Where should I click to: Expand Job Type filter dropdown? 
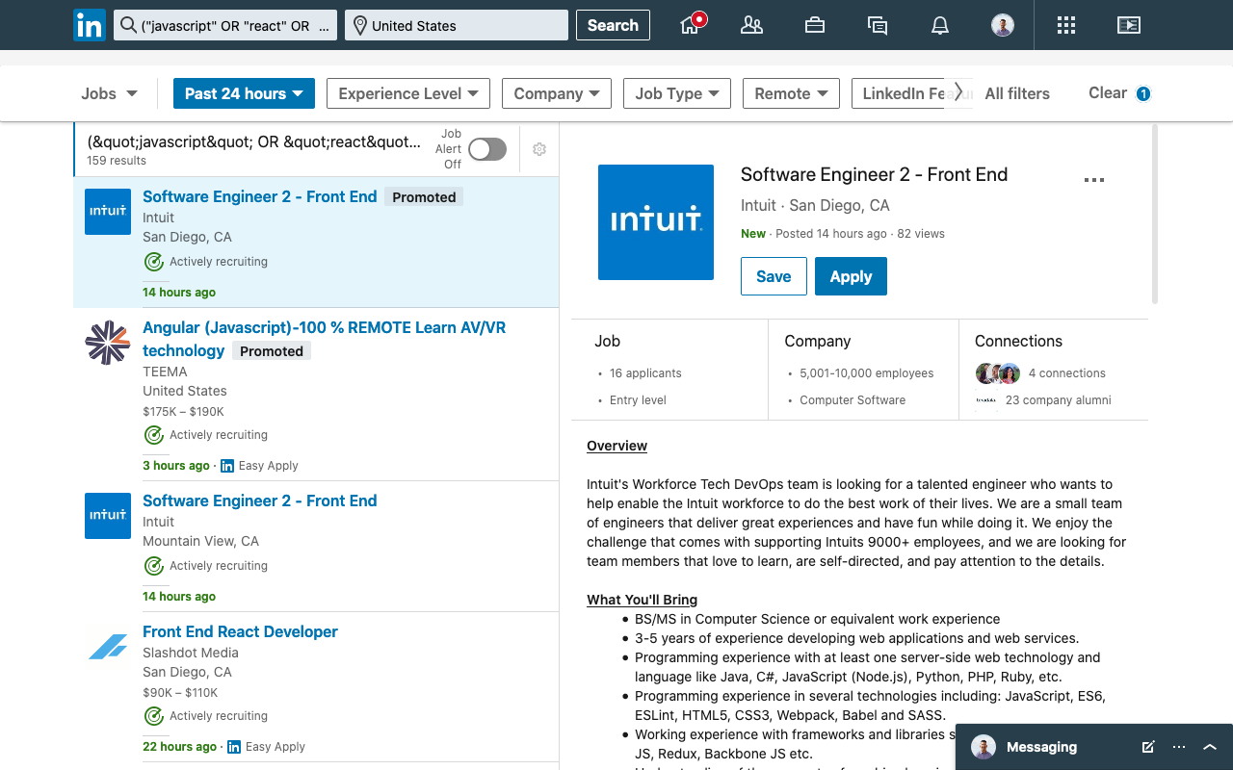pos(677,93)
